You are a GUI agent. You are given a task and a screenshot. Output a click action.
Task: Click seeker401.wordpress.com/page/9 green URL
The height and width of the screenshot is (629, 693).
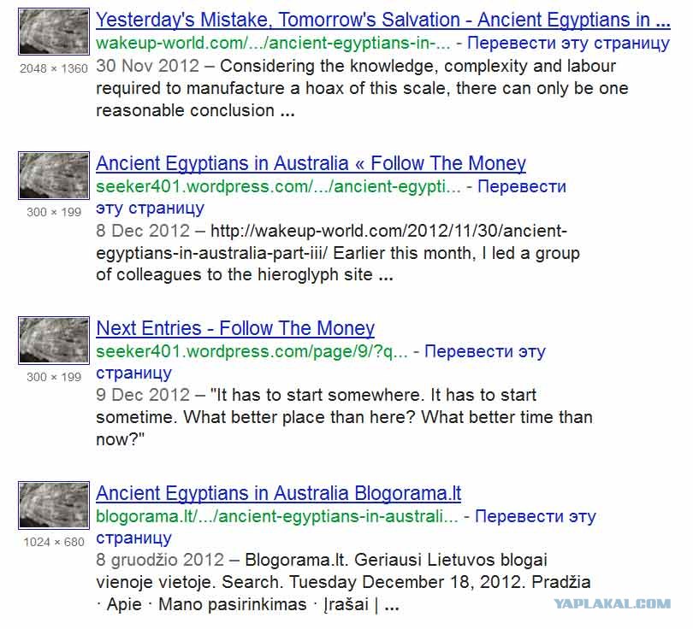click(x=252, y=352)
